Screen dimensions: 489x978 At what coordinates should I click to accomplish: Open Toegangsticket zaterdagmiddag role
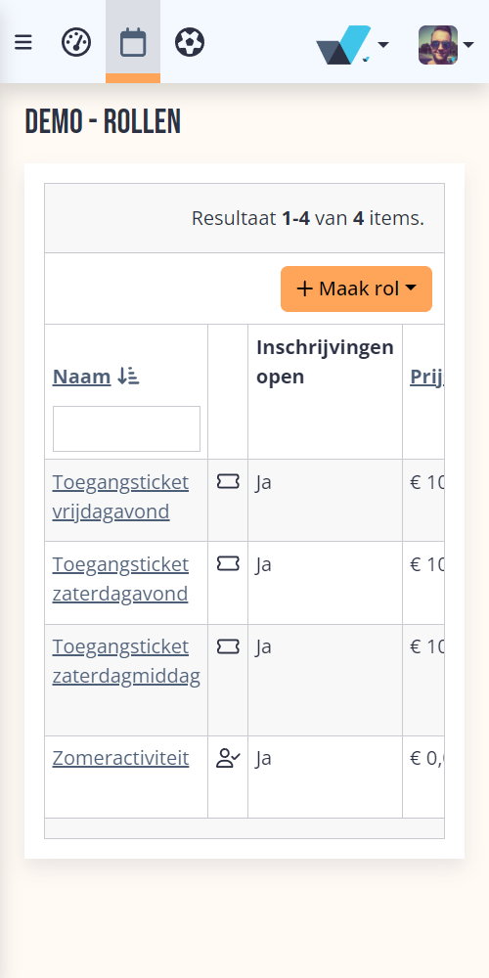click(x=126, y=661)
